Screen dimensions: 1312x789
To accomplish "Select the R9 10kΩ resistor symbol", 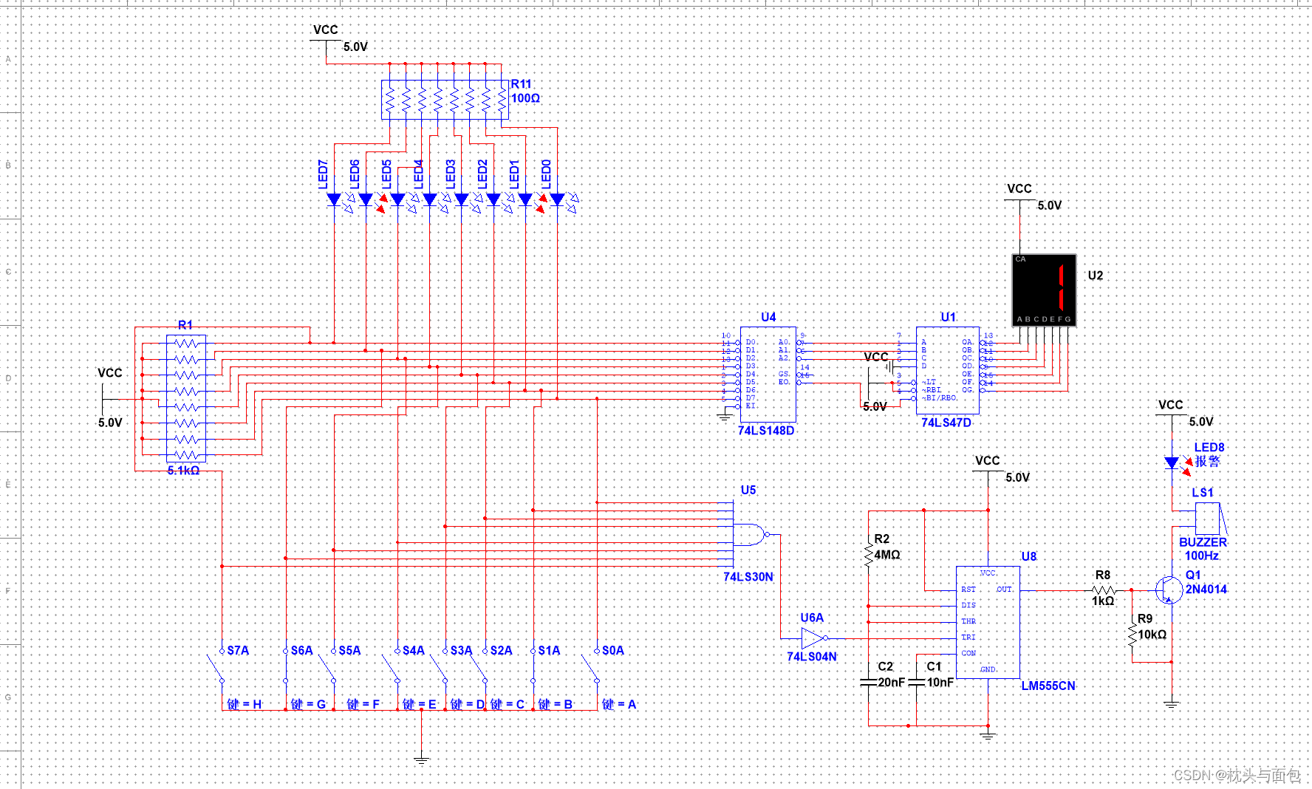I will pos(1132,635).
